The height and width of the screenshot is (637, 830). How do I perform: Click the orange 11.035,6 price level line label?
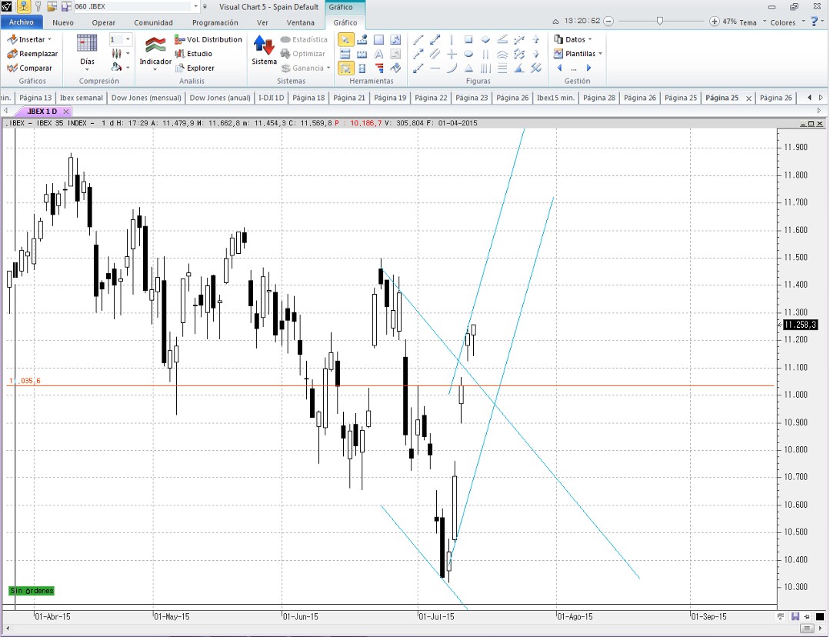point(25,381)
